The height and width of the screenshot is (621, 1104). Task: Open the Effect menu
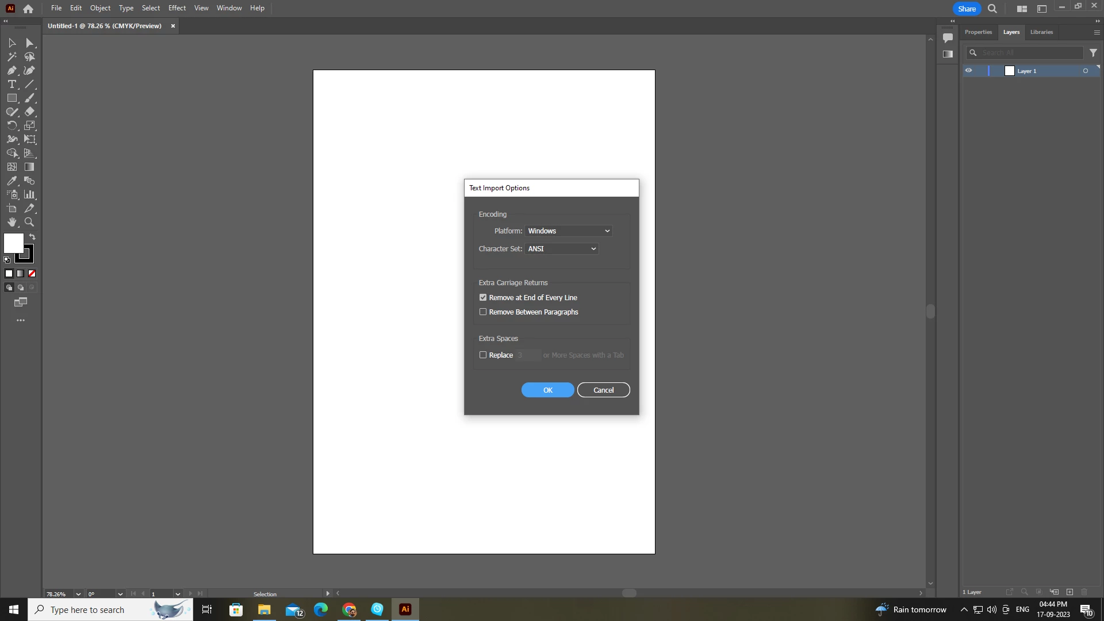(177, 8)
